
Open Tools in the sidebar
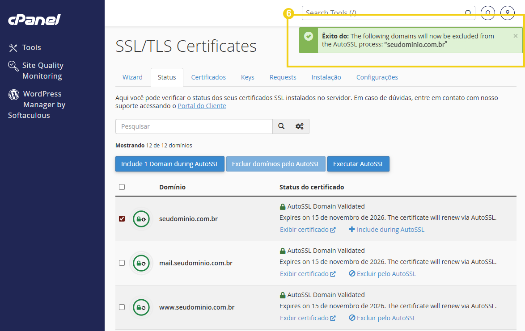pyautogui.click(x=25, y=47)
